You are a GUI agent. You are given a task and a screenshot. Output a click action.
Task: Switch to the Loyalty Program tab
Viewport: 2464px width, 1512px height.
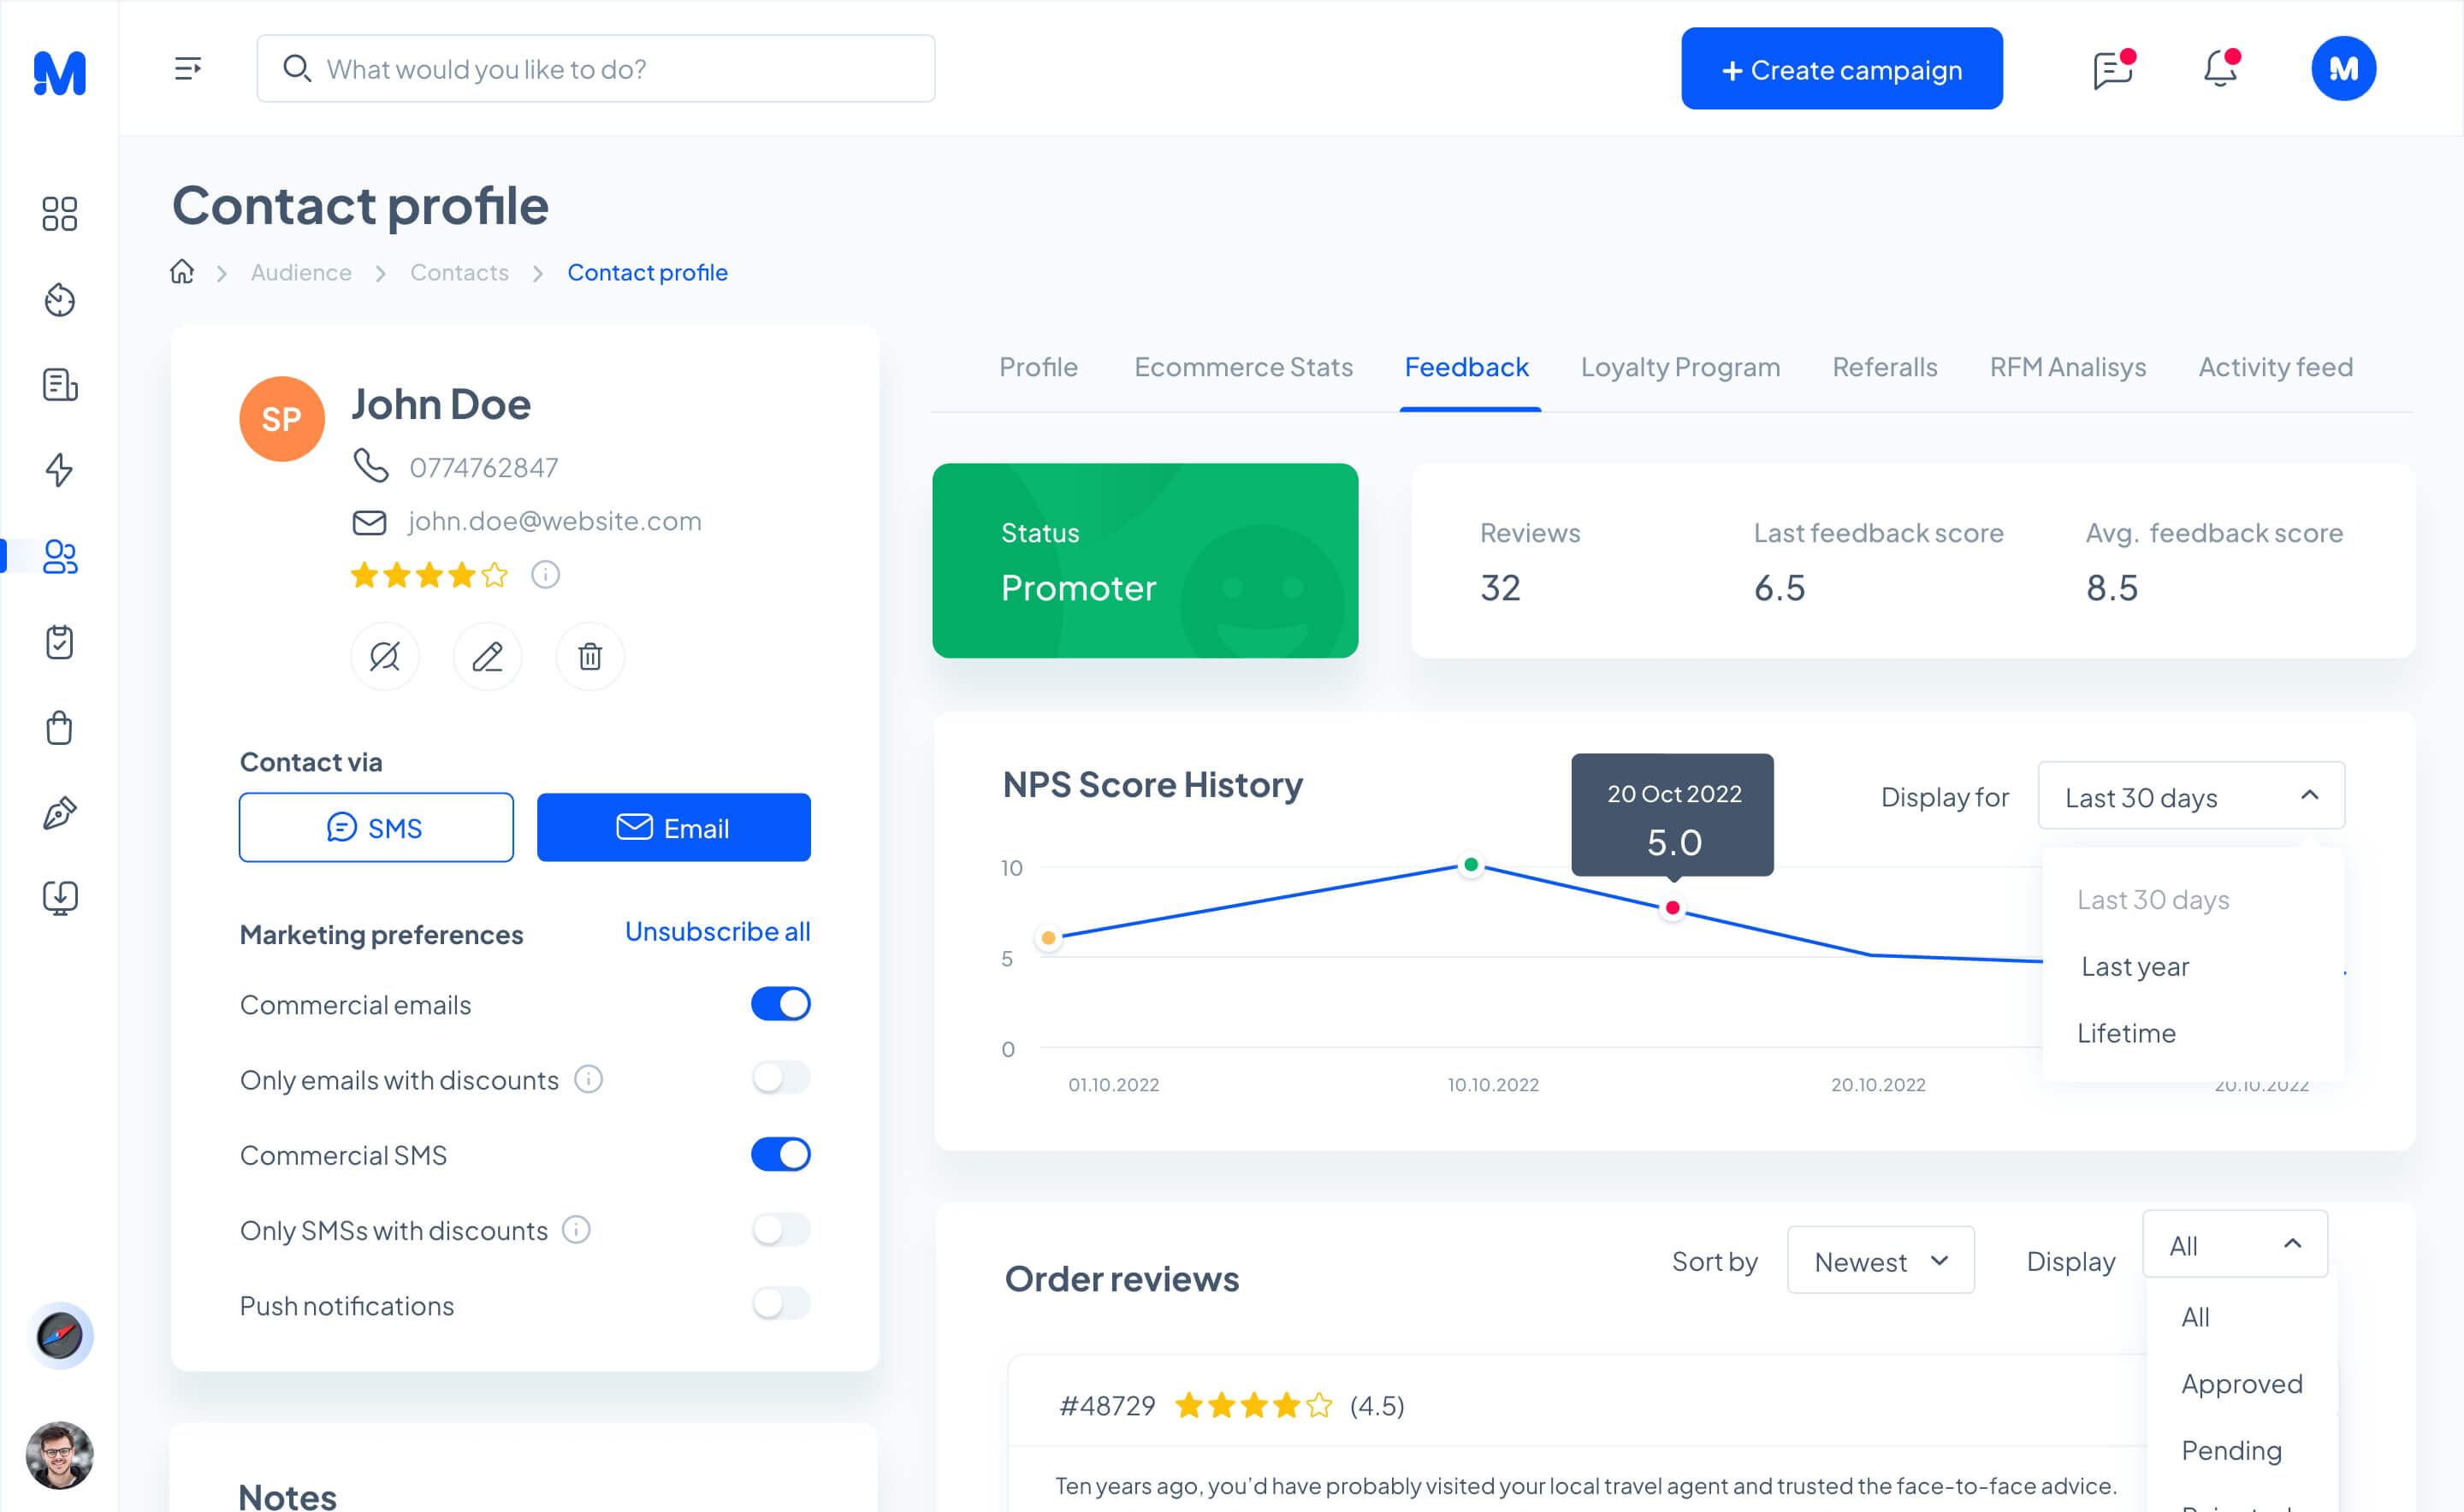click(x=1680, y=367)
